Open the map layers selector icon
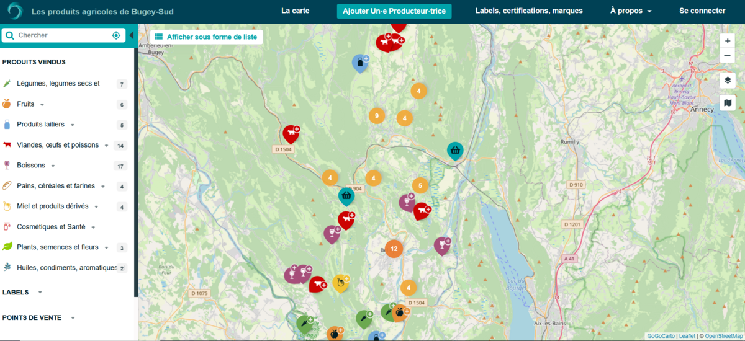Image resolution: width=745 pixels, height=341 pixels. pyautogui.click(x=728, y=81)
